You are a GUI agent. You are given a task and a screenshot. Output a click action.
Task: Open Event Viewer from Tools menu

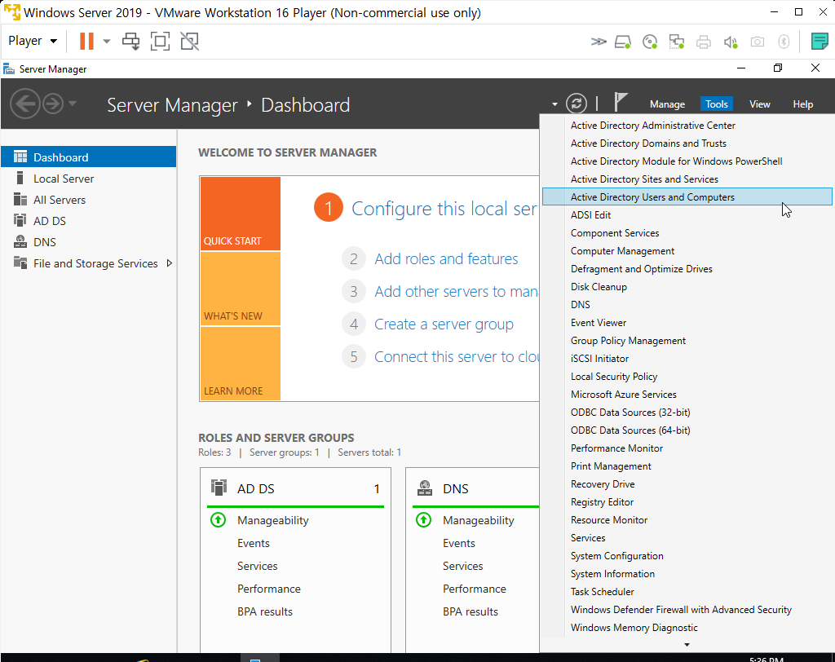(x=687, y=323)
